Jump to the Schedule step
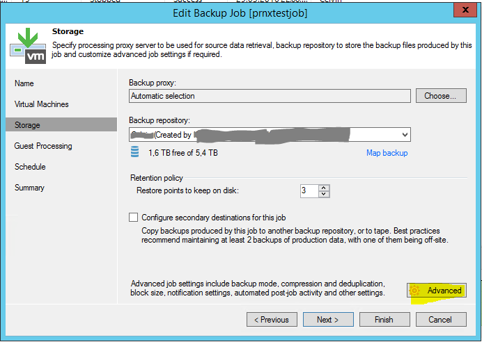 click(x=30, y=167)
